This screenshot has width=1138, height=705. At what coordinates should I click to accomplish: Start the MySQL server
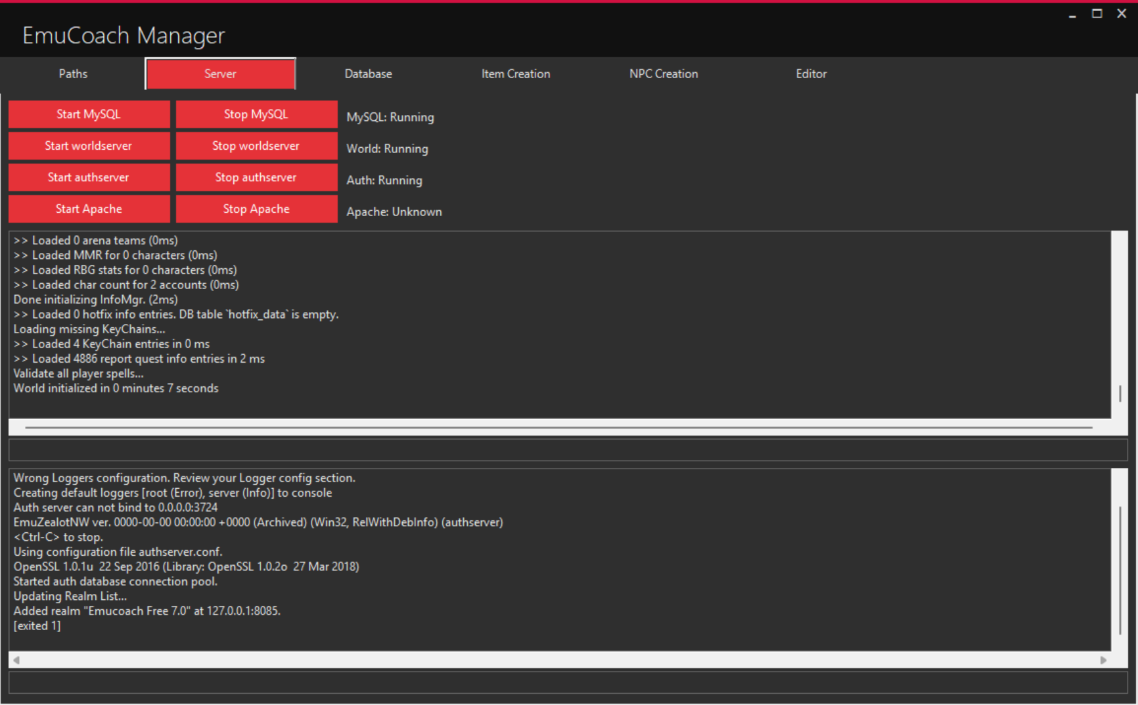click(x=89, y=114)
